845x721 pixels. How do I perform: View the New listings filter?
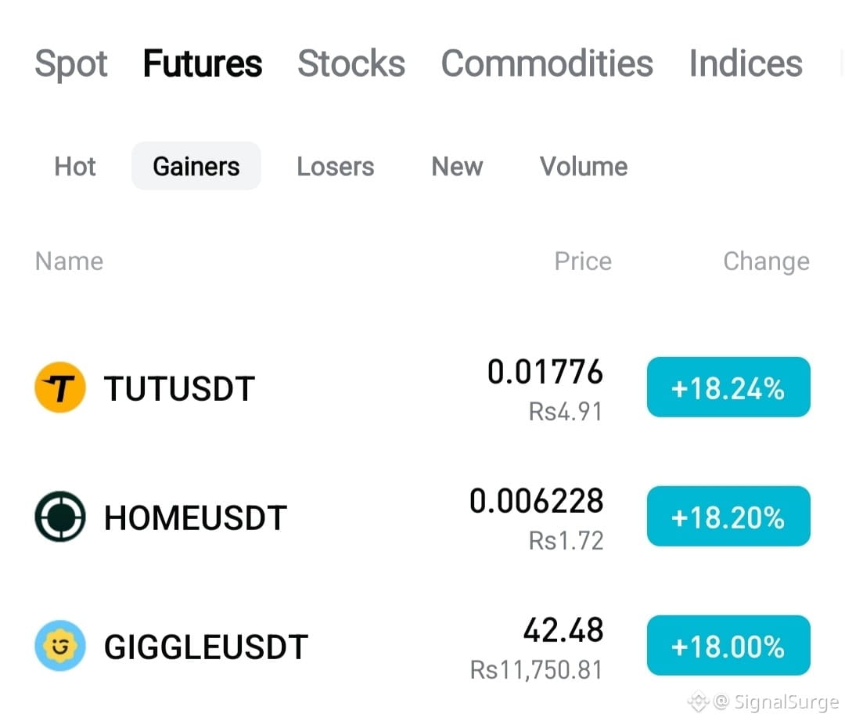click(457, 166)
